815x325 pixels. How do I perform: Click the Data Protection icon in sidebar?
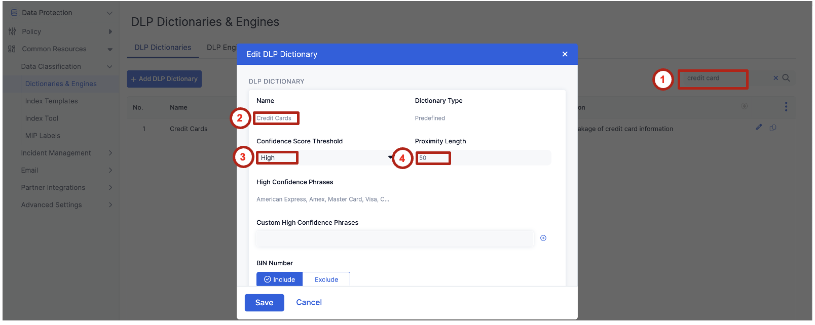point(14,13)
